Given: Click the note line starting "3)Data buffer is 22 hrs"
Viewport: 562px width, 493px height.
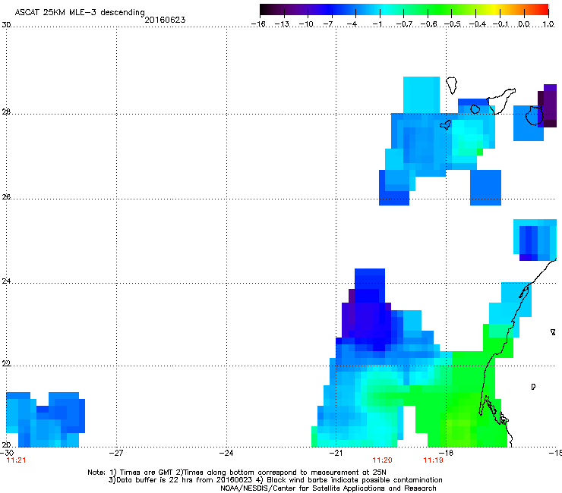Looking at the screenshot, I should click(x=275, y=480).
